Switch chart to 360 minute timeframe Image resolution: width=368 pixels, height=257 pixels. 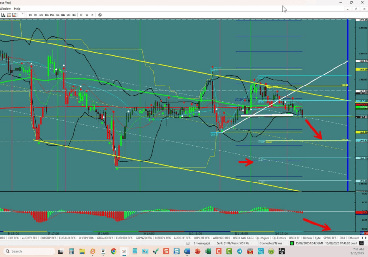point(74,15)
